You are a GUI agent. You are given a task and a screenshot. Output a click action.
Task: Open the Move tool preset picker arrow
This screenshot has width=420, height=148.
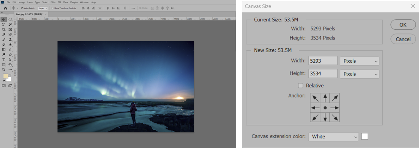17,8
